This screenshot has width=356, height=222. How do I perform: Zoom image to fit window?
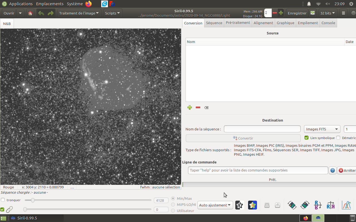coord(267,205)
